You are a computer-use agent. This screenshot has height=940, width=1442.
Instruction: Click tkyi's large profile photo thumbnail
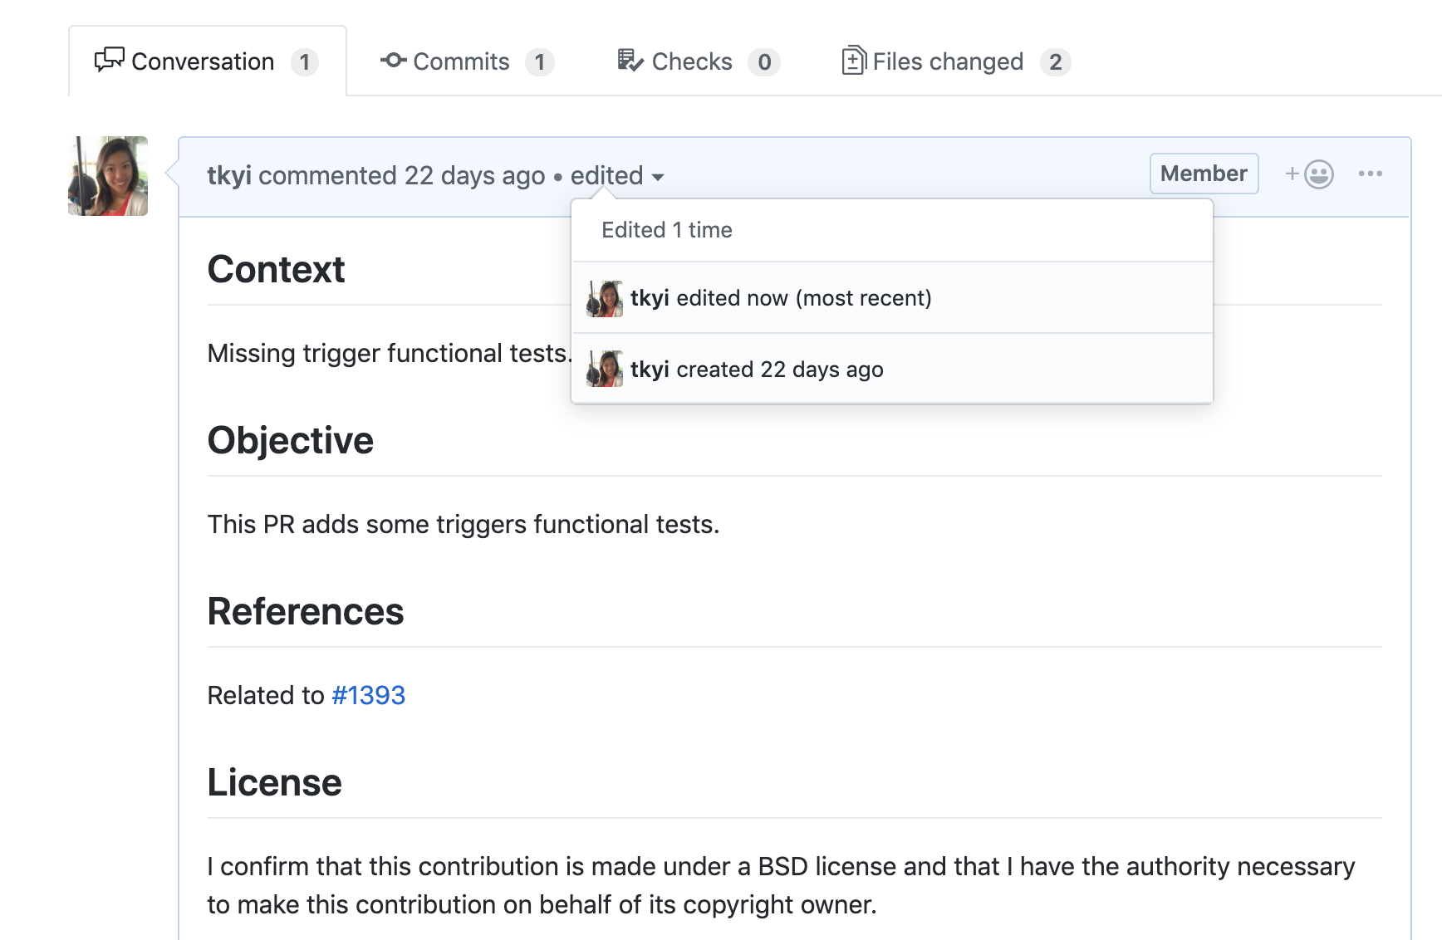pyautogui.click(x=108, y=176)
